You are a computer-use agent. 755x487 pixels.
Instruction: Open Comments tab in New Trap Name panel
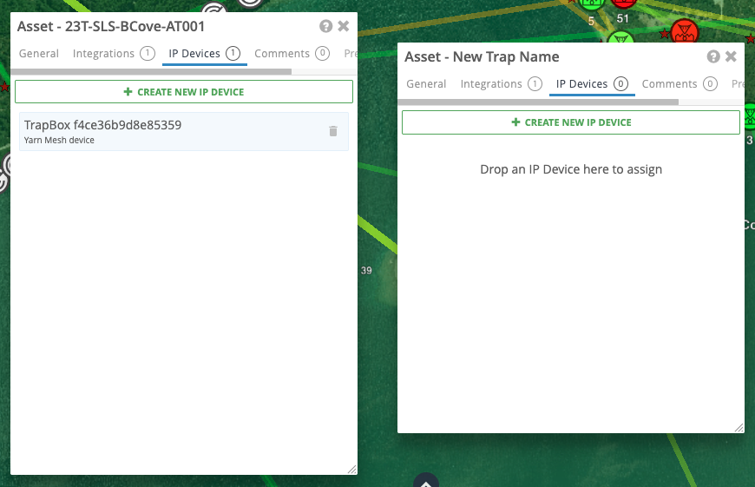tap(669, 84)
